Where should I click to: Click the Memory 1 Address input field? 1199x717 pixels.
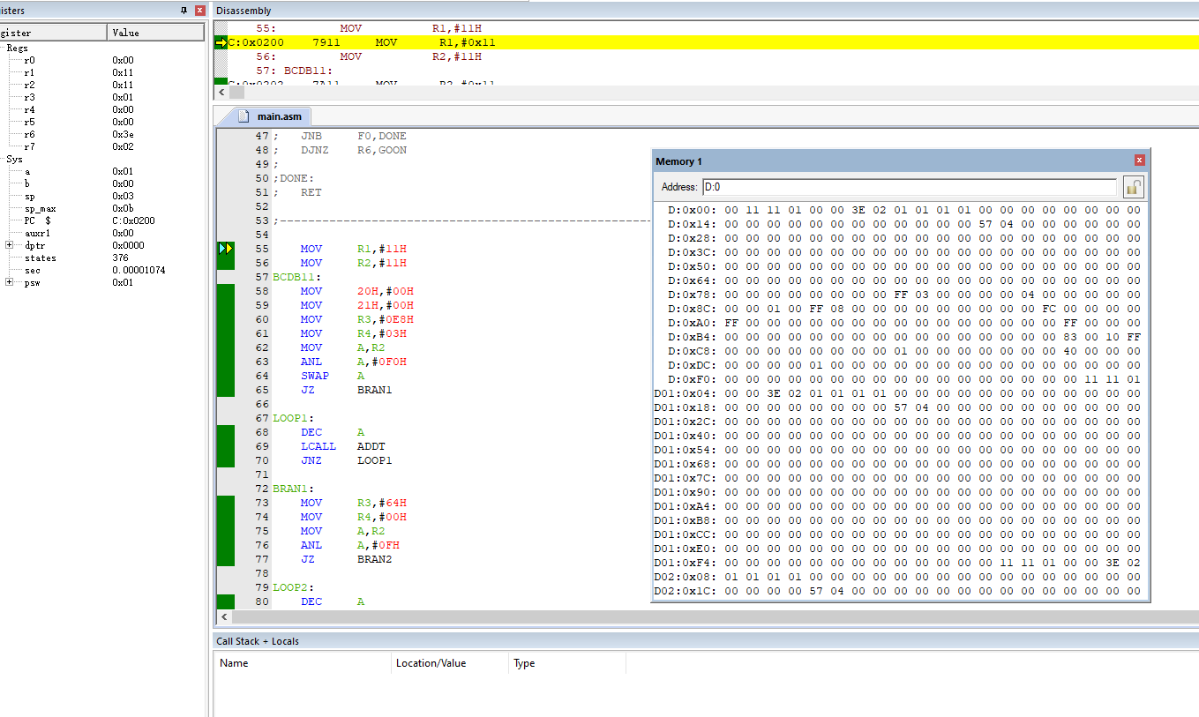pos(910,187)
